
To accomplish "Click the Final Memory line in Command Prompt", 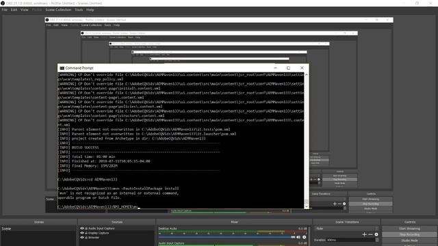I will pyautogui.click(x=88, y=165).
